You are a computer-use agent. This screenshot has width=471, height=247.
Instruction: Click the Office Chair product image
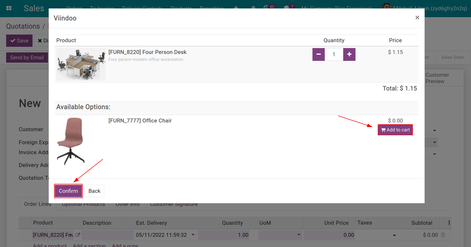point(71,141)
